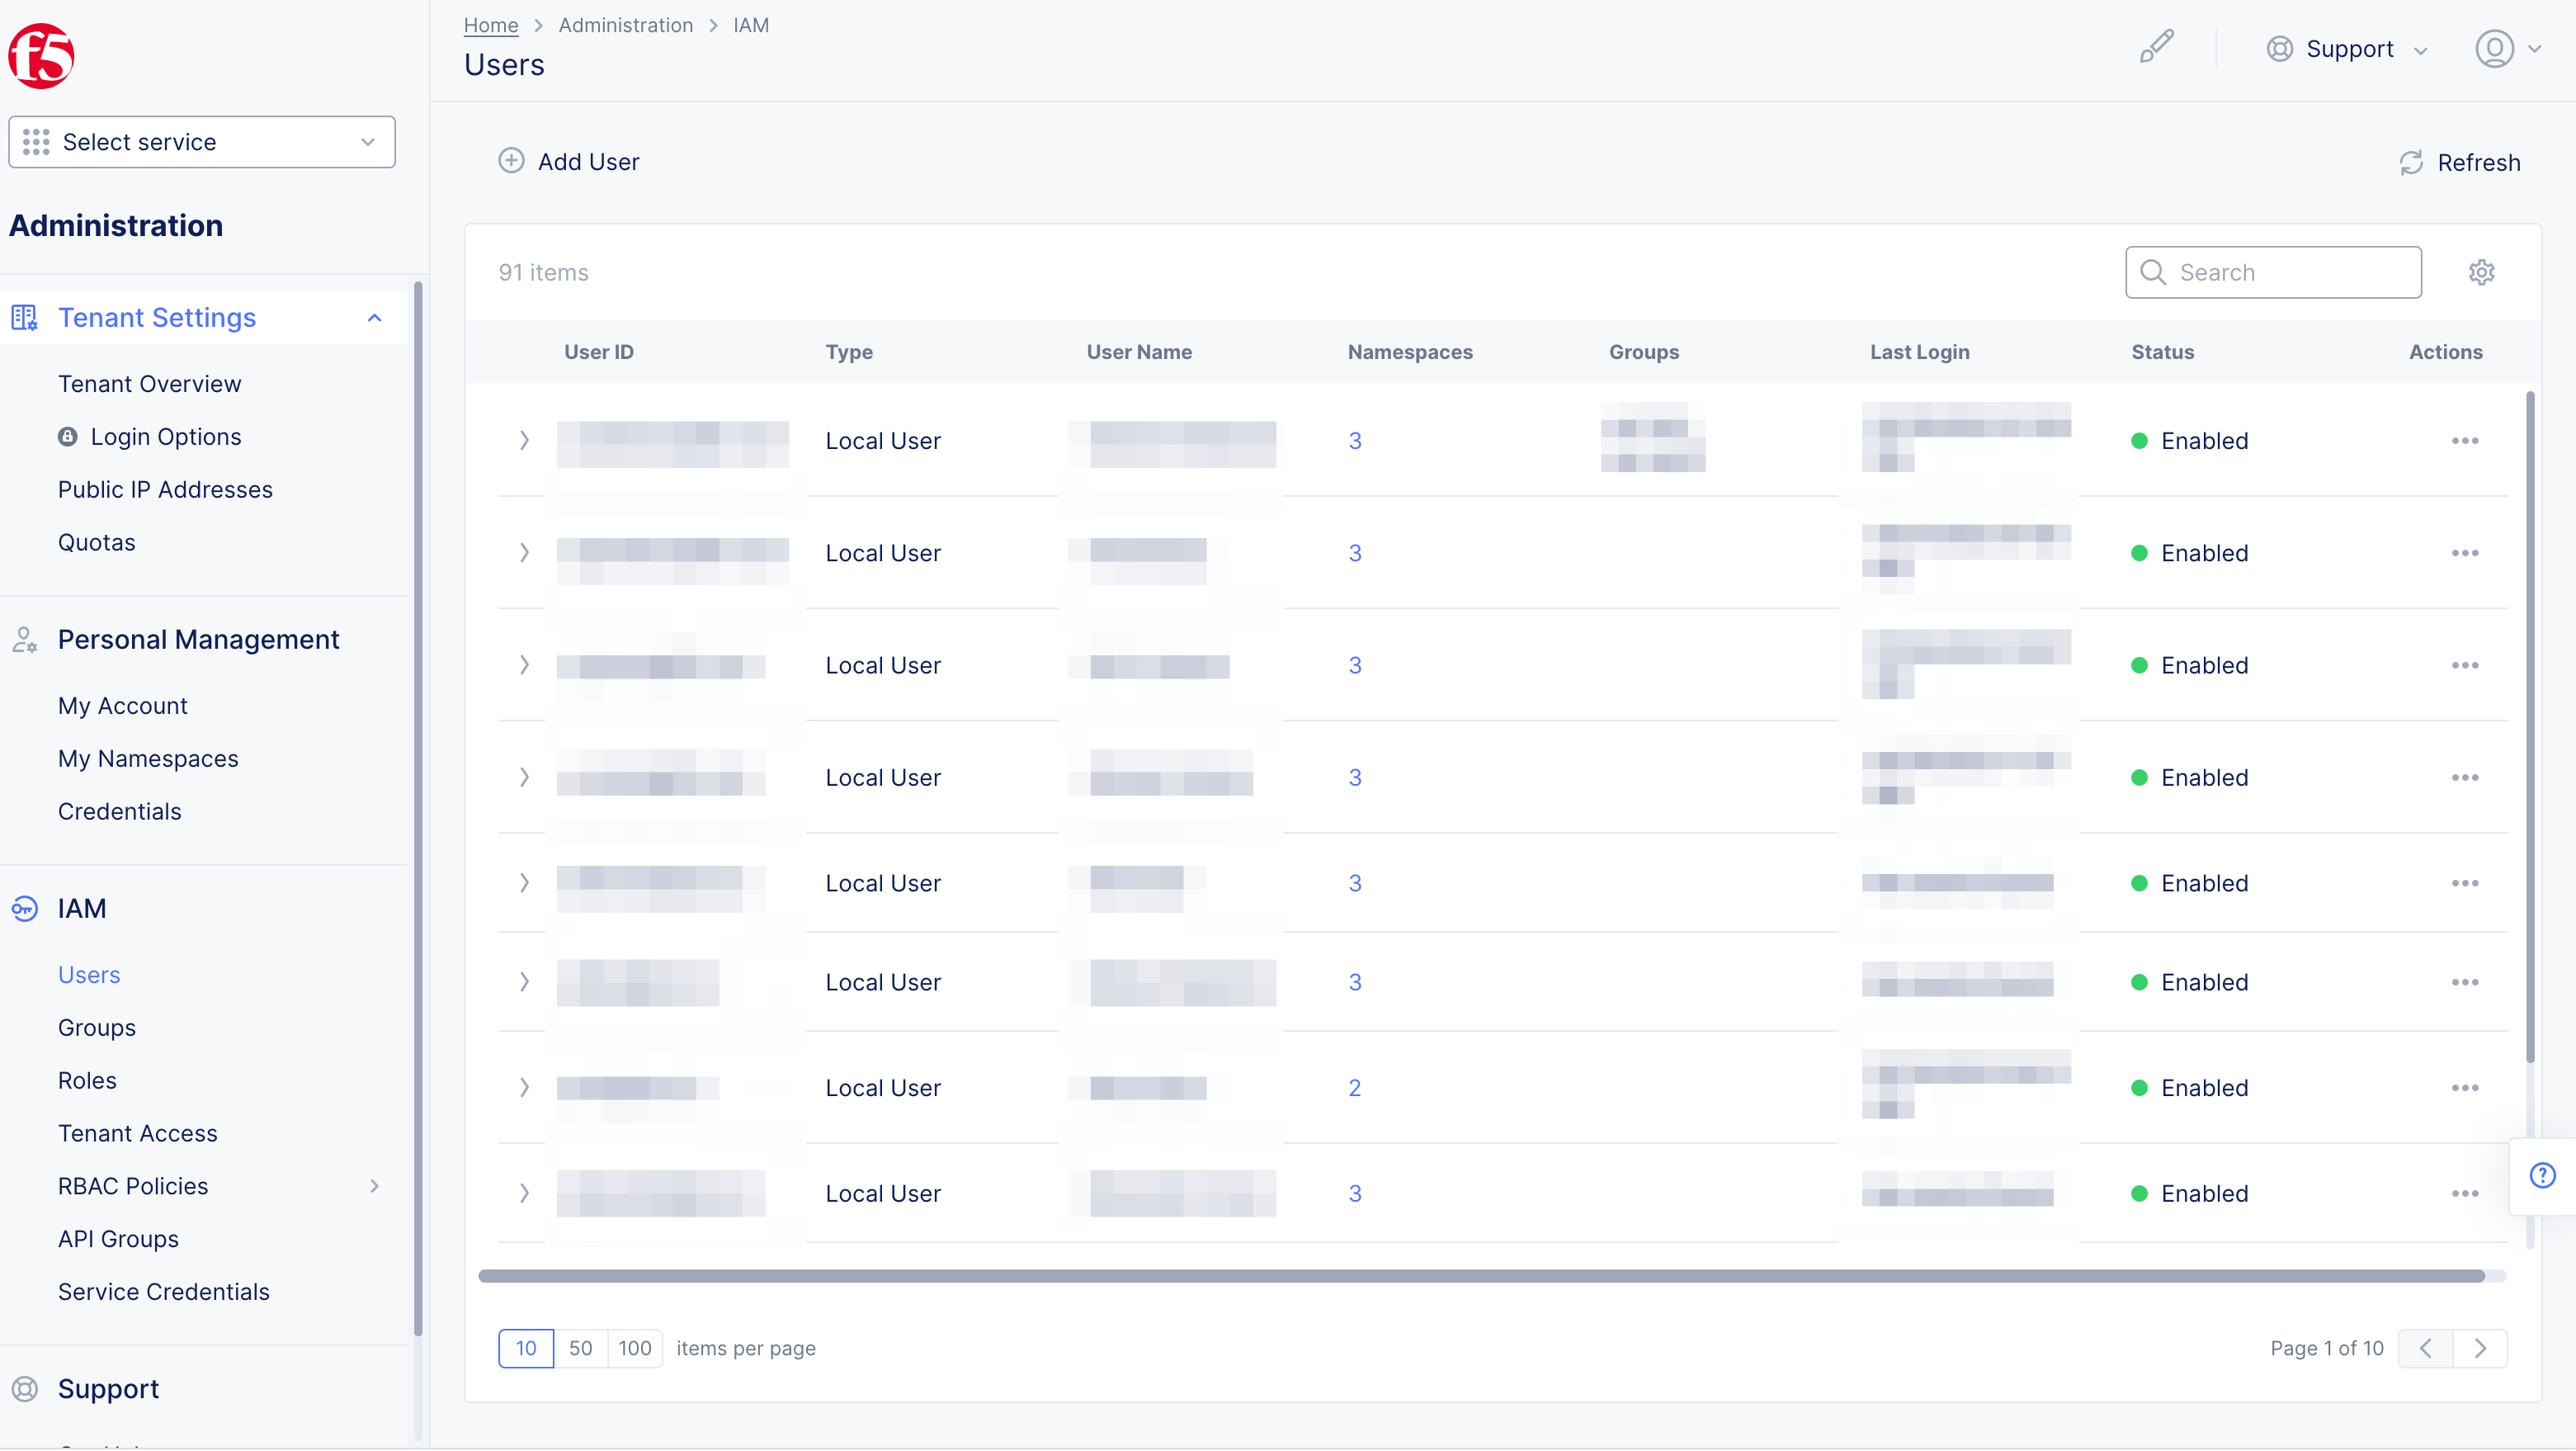Click the table settings gear icon
Viewport: 2576px width, 1451px height.
2481,272
